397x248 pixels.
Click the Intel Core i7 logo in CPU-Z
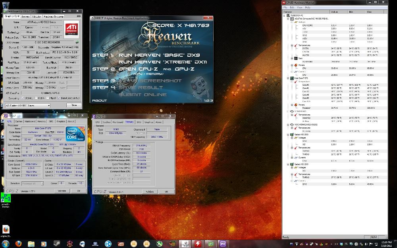75,134
